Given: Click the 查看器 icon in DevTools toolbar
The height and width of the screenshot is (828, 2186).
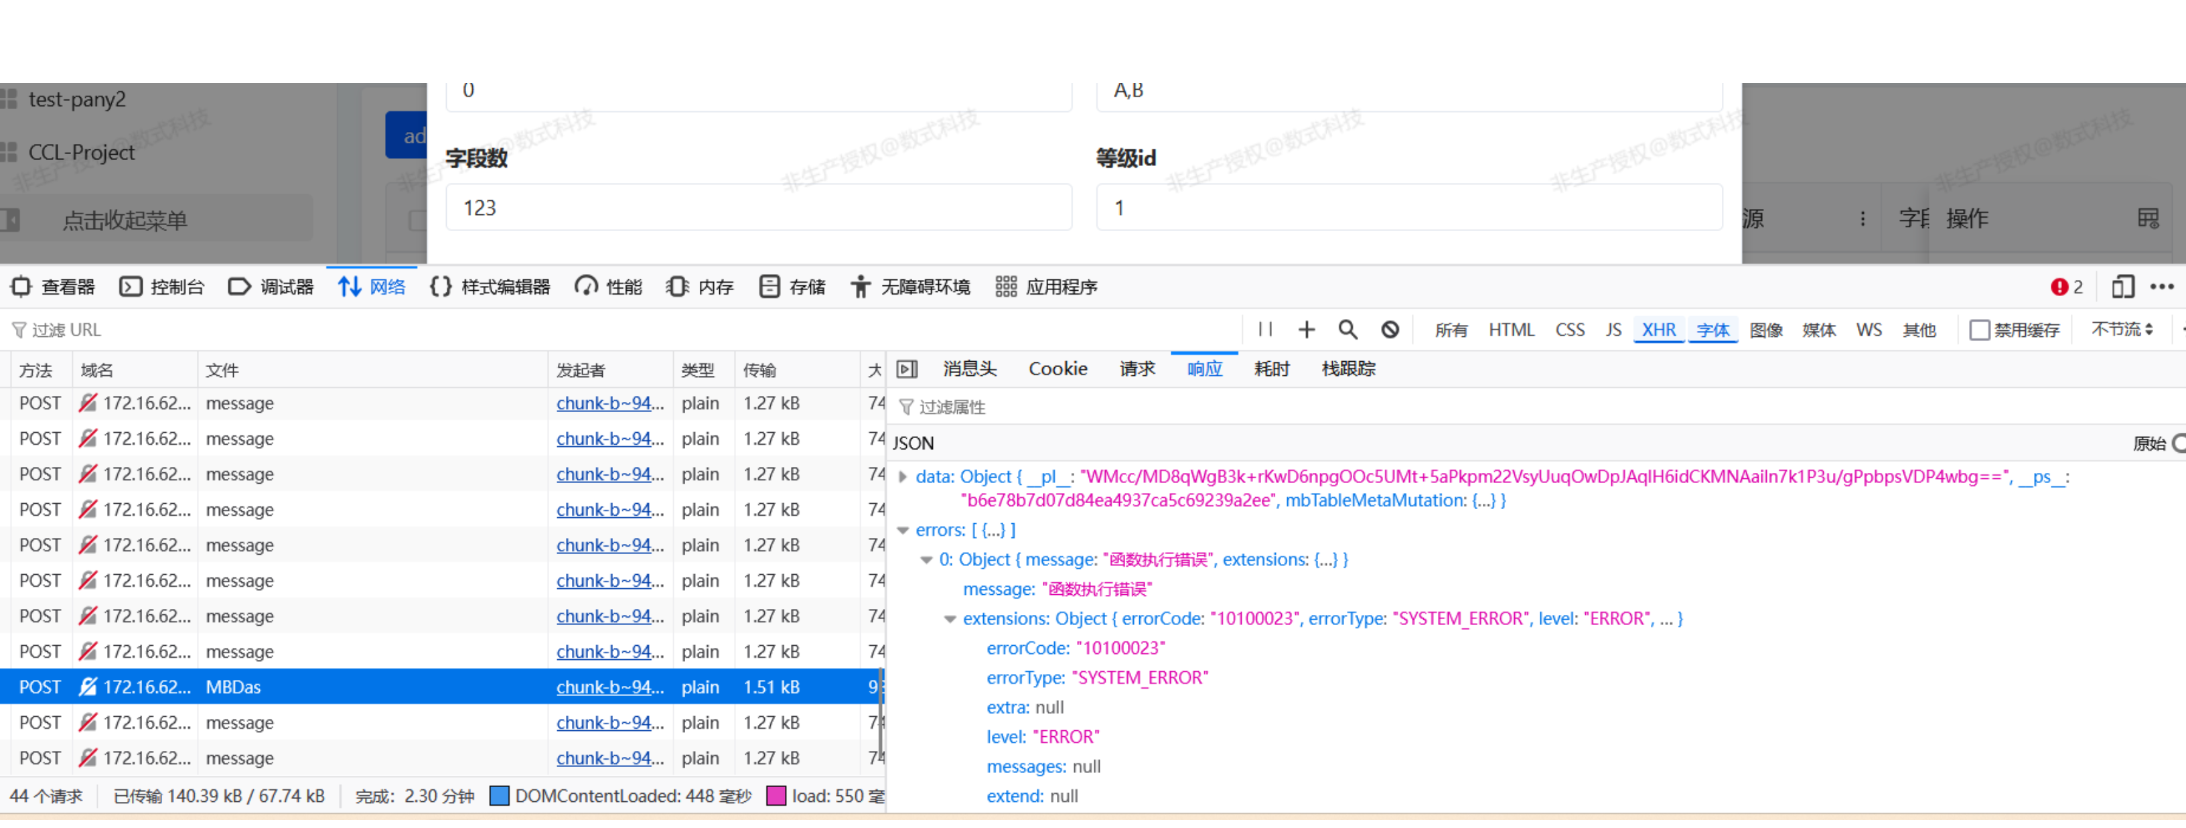Looking at the screenshot, I should point(25,289).
